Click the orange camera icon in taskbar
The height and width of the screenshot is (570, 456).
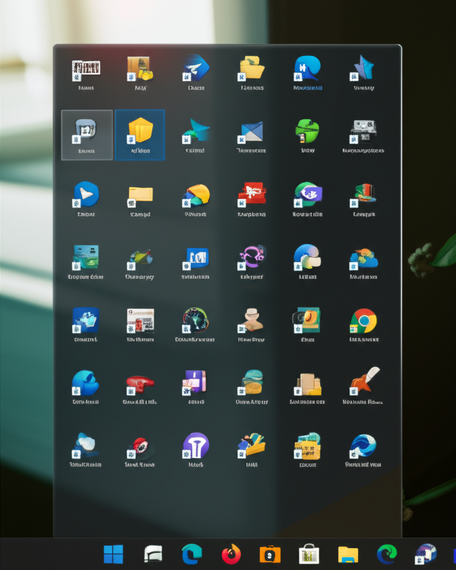(270, 554)
